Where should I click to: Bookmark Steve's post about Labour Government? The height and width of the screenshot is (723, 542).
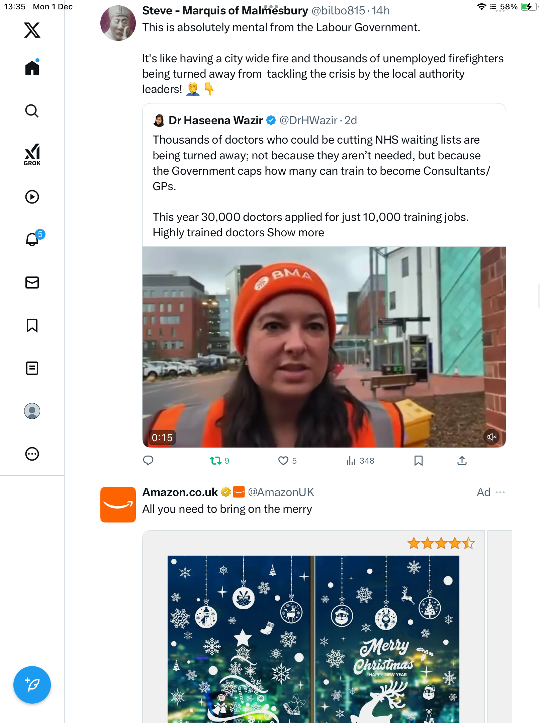418,461
